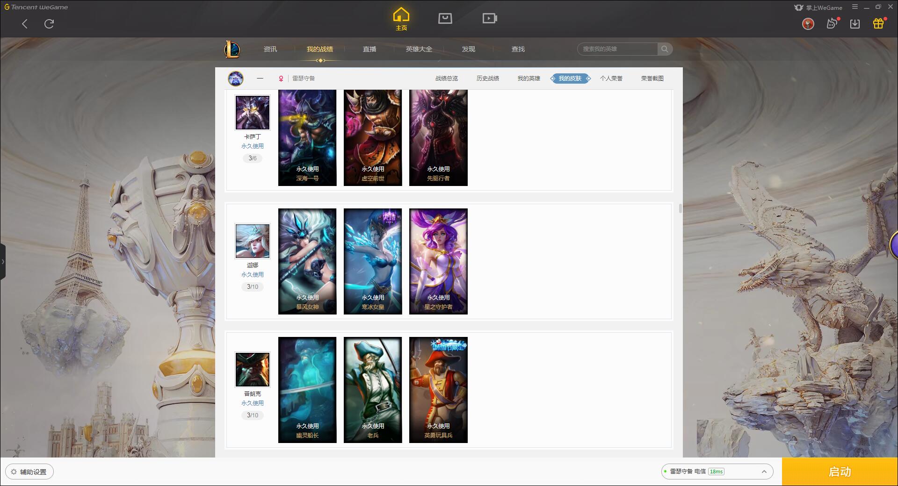Open the gift box icon
Screen dimensions: 898x486
(878, 23)
